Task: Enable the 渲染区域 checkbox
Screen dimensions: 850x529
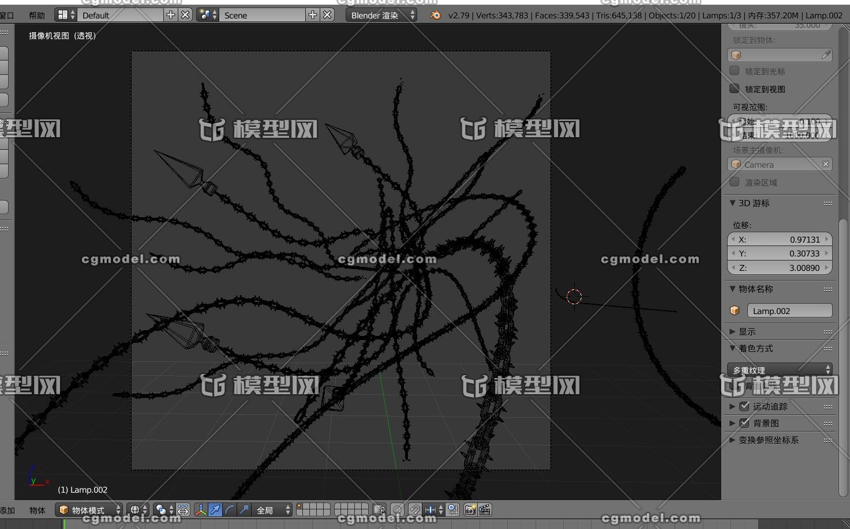Action: click(735, 182)
